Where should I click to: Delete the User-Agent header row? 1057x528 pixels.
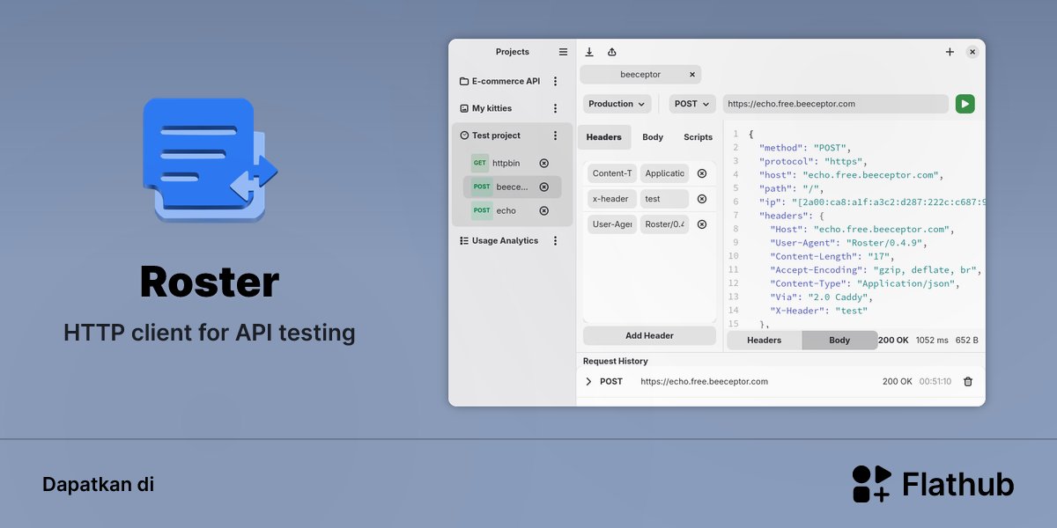pyautogui.click(x=702, y=224)
